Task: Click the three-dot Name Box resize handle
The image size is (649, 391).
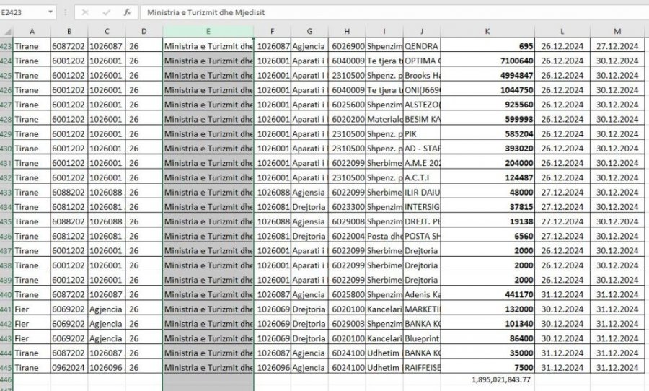Action: coord(66,13)
